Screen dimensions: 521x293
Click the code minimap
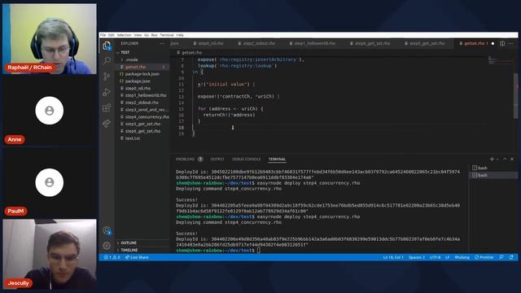pos(501,61)
